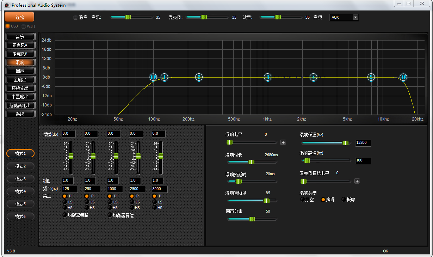Open the 系统 section
The image size is (433, 257).
[20, 114]
